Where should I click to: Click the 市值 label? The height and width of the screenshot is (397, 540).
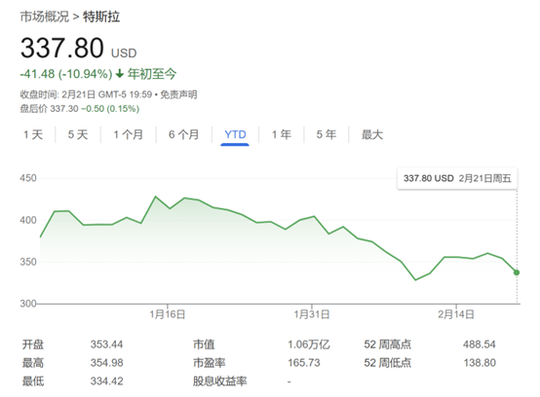click(x=204, y=344)
